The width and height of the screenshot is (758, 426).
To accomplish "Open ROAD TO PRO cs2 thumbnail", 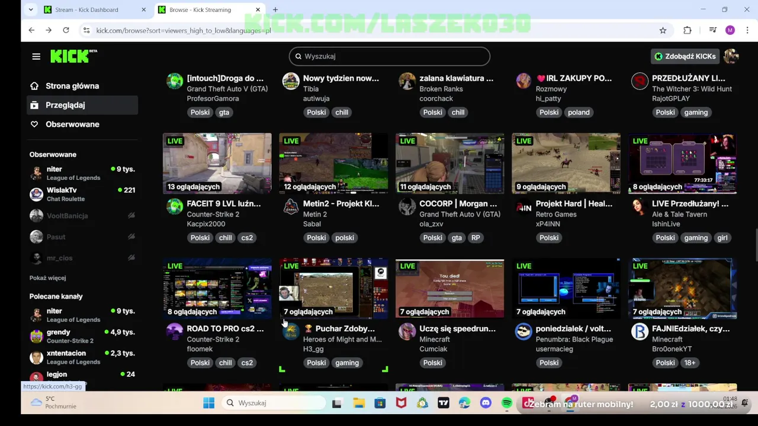I will [217, 289].
